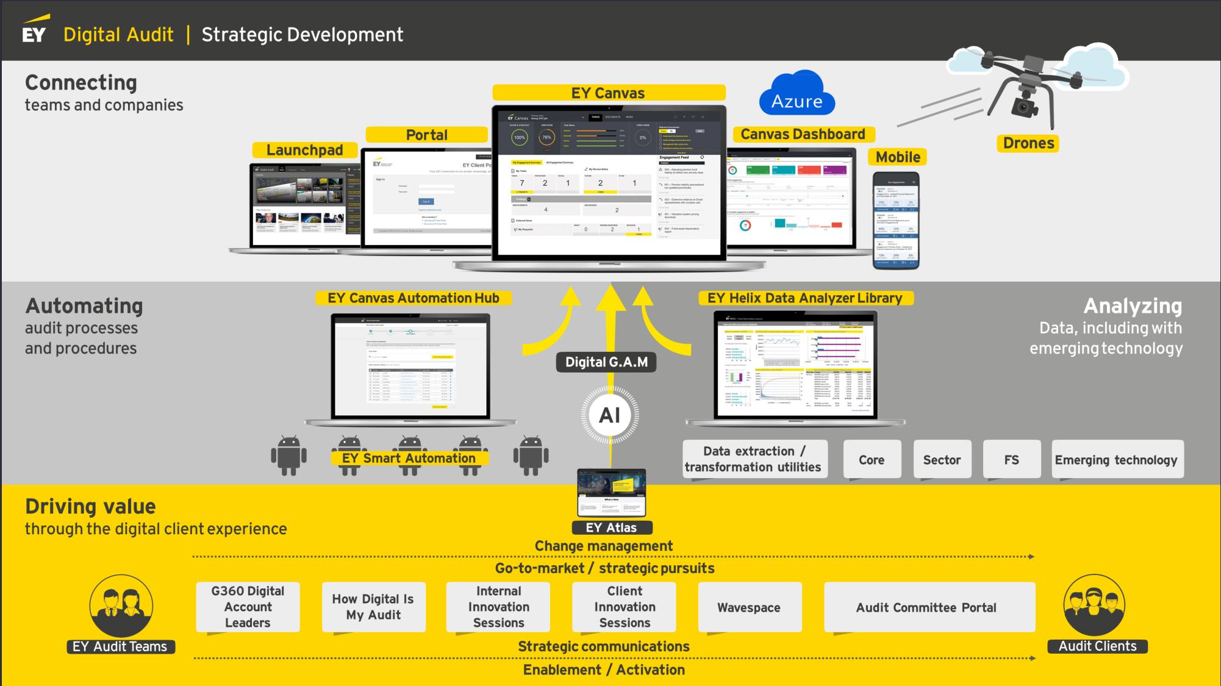Image resolution: width=1221 pixels, height=686 pixels.
Task: Click the 0% progress ring in EY Canvas
Action: [x=643, y=138]
